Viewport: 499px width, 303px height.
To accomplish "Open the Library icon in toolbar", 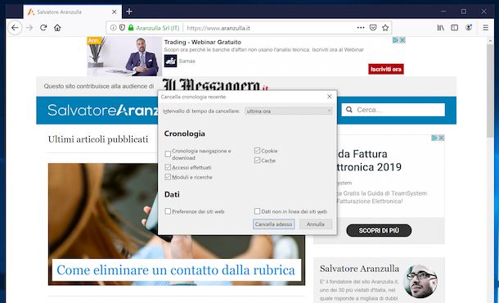I will tap(440, 28).
